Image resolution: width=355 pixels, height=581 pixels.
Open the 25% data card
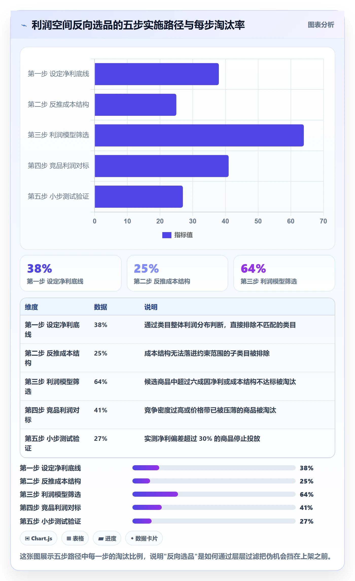(x=177, y=273)
